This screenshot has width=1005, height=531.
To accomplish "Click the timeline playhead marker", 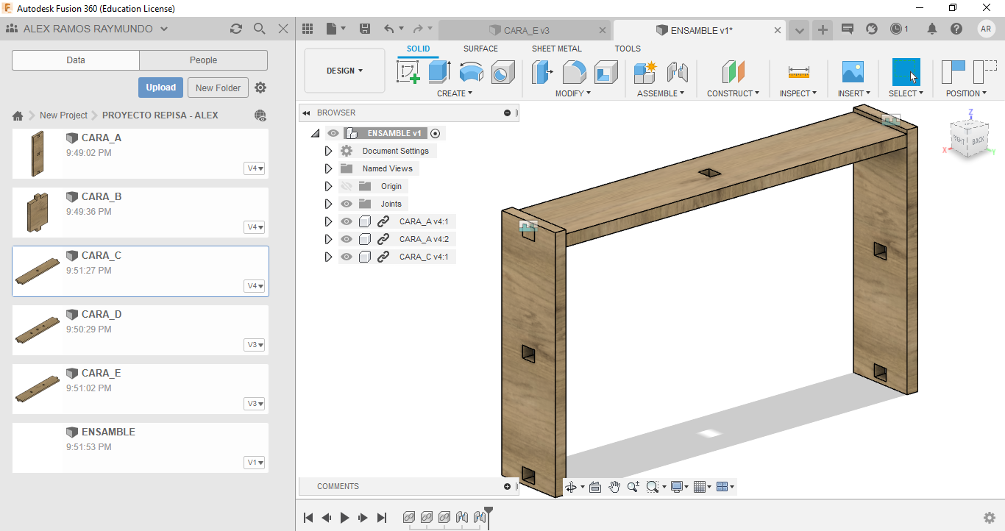I will coord(488,512).
